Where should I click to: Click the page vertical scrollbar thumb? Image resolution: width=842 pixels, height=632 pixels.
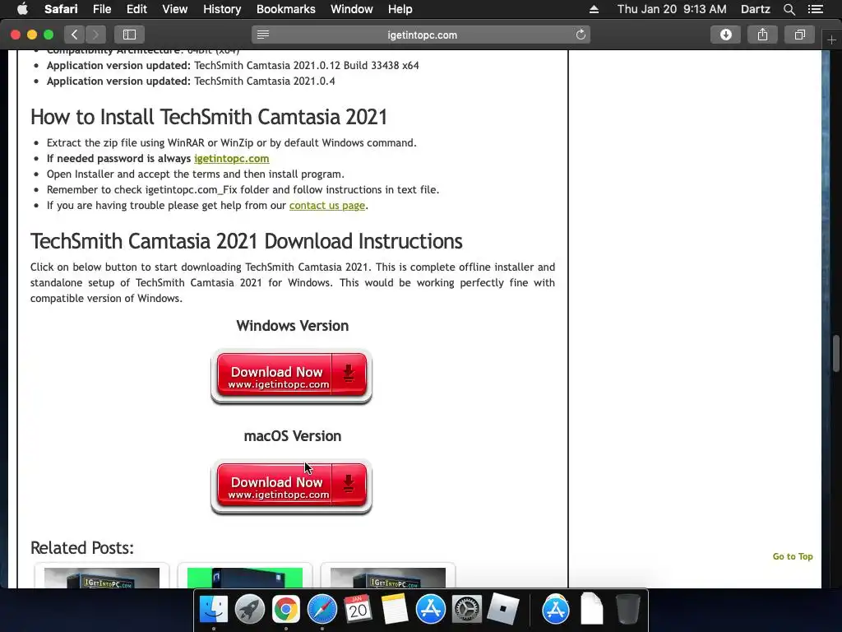pyautogui.click(x=836, y=353)
